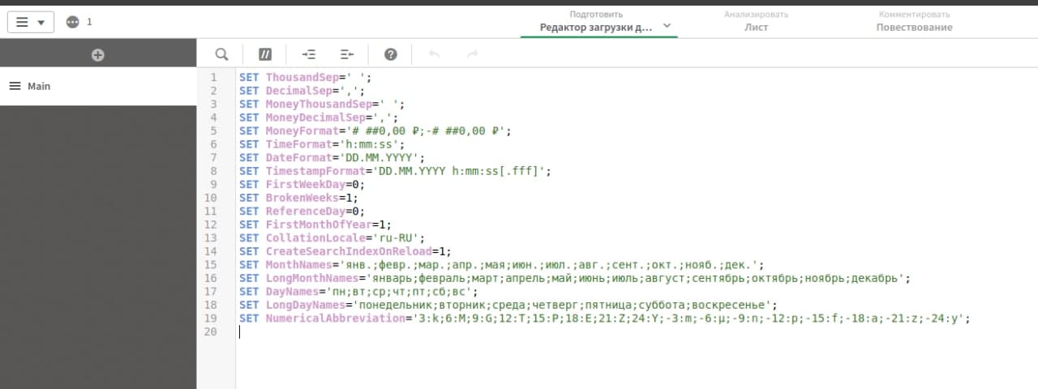Click line number 5 in the gutter
Screen dimensions: 1038x389
tap(214, 131)
